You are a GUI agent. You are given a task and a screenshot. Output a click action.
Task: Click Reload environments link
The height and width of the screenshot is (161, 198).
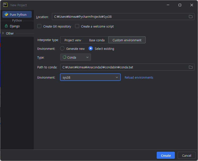pyautogui.click(x=139, y=78)
